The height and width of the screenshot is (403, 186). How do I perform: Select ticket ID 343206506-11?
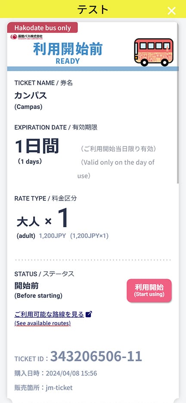(x=96, y=356)
